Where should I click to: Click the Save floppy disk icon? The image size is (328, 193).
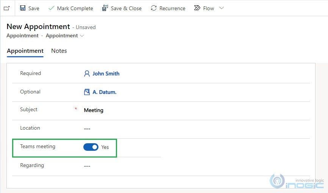pos(23,8)
